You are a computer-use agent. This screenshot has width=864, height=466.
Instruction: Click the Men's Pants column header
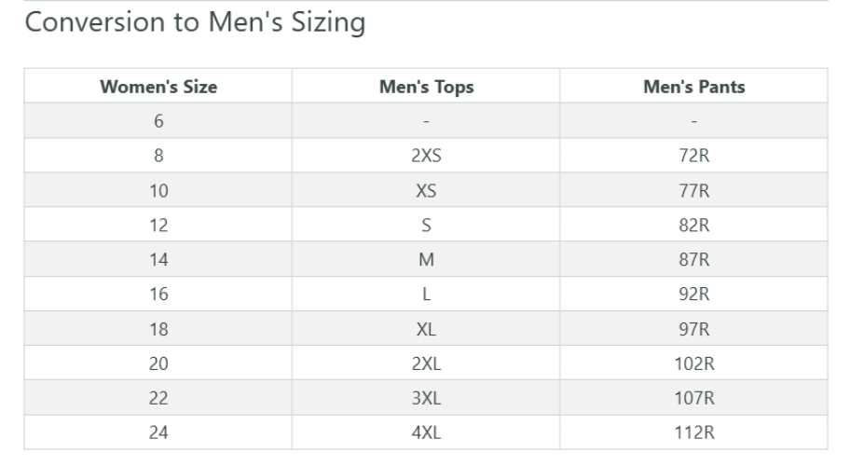point(693,88)
